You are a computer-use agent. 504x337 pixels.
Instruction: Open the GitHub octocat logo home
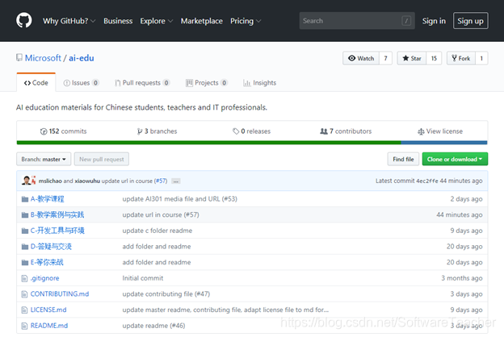(x=24, y=20)
